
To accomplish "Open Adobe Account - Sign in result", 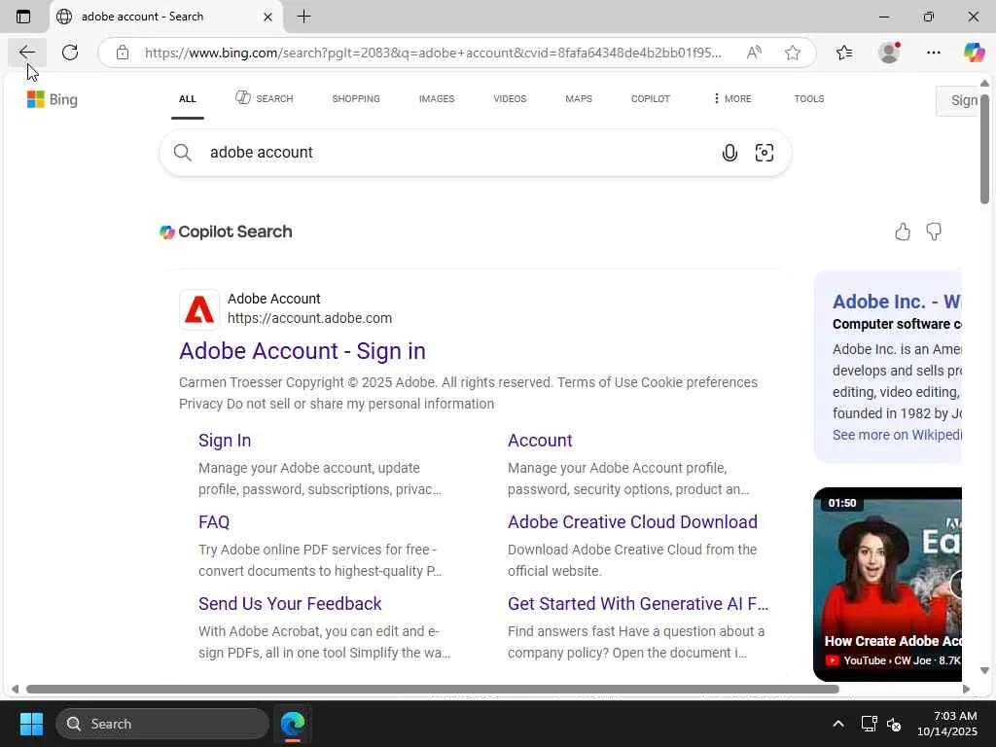I will pyautogui.click(x=302, y=350).
